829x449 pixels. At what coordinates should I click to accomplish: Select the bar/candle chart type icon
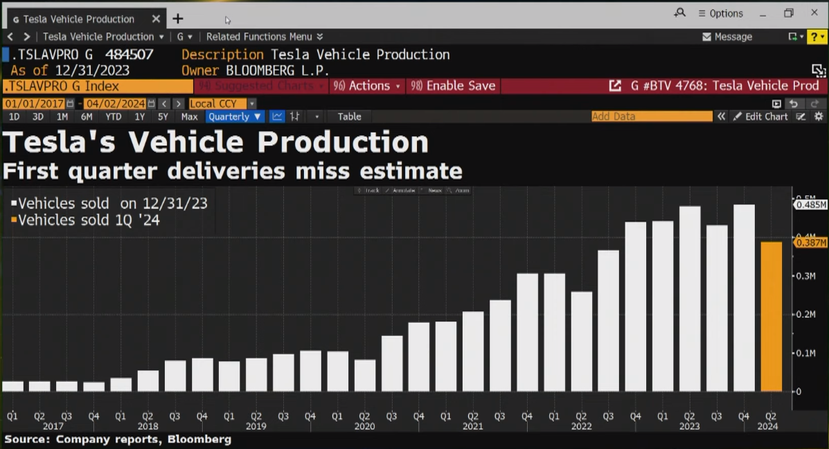point(294,116)
